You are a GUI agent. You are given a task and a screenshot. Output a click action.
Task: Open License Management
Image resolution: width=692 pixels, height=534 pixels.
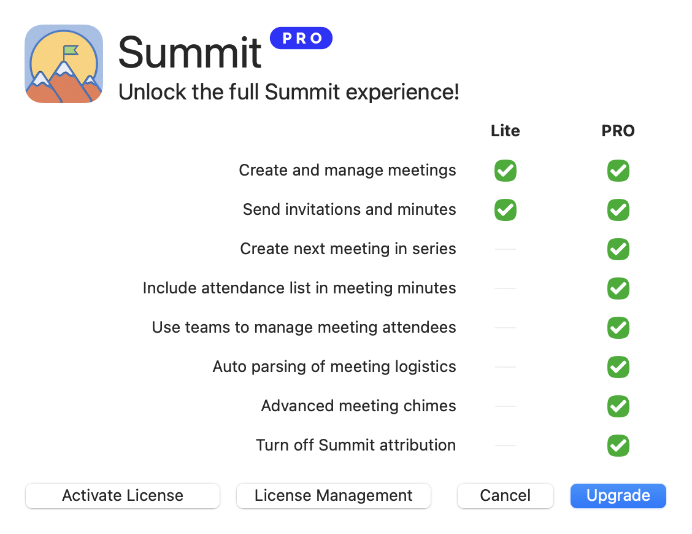pos(333,495)
